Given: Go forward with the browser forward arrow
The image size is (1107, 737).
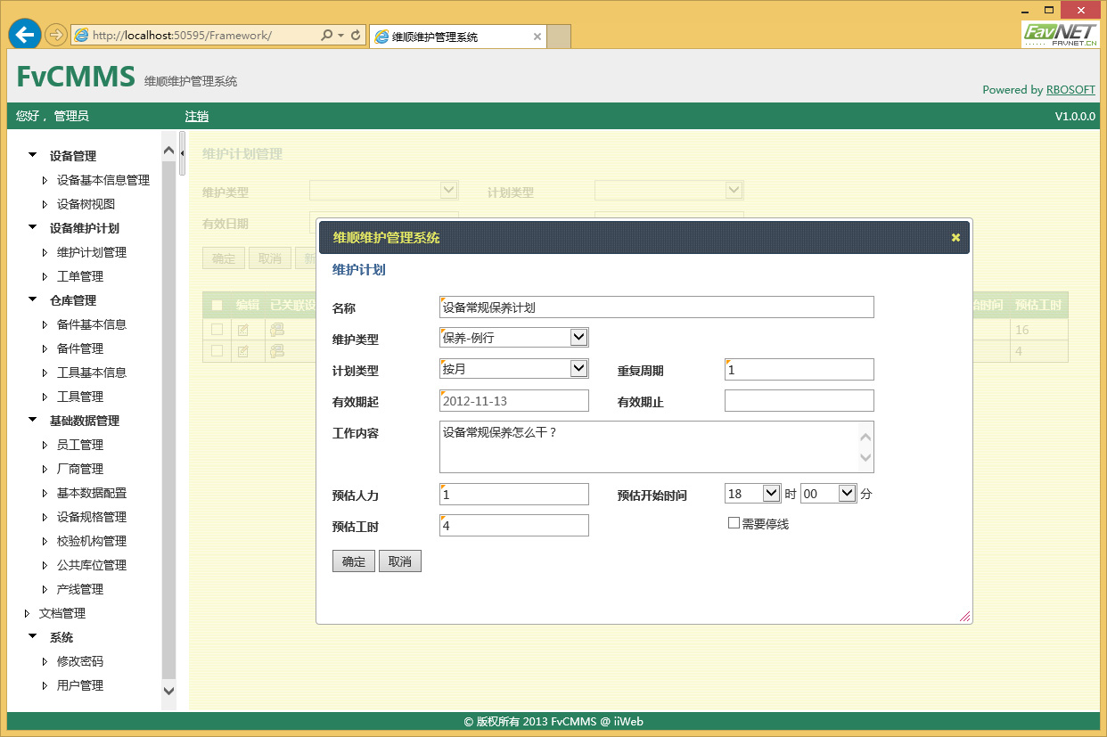Looking at the screenshot, I should (56, 35).
